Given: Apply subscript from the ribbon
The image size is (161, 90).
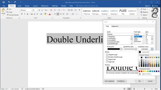Looking at the screenshot, I should click(35, 14).
